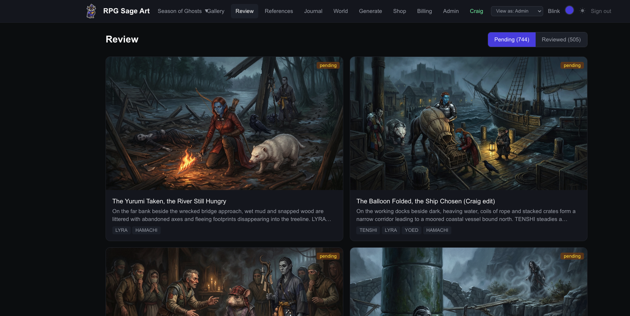The width and height of the screenshot is (630, 316).
Task: Click pending badge on Yurumi Taken card
Action: pos(328,66)
